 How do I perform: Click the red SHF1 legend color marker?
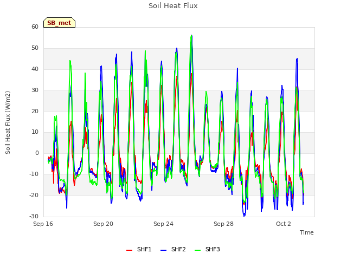click(129, 250)
